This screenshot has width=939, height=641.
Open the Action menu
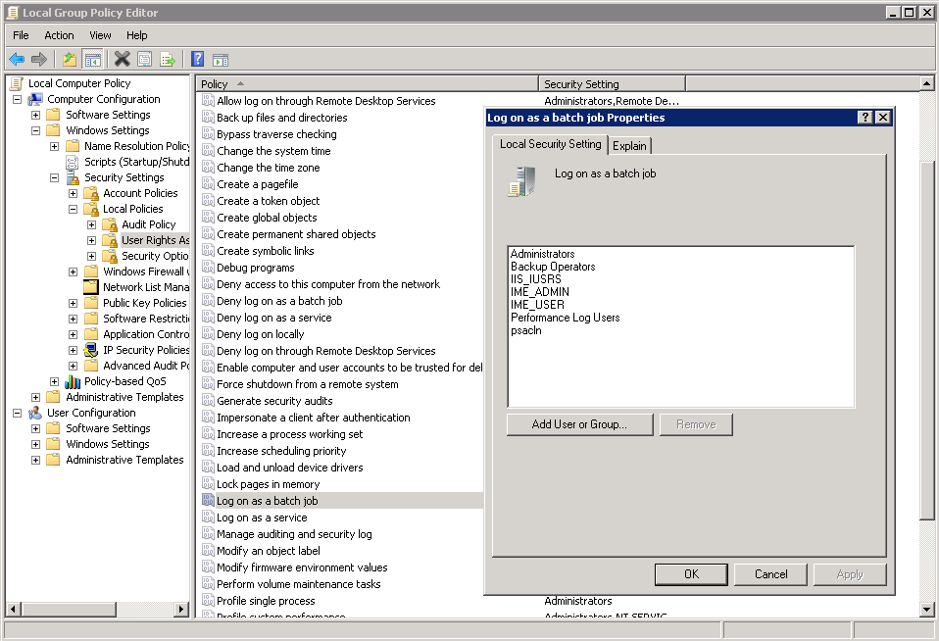[x=59, y=35]
